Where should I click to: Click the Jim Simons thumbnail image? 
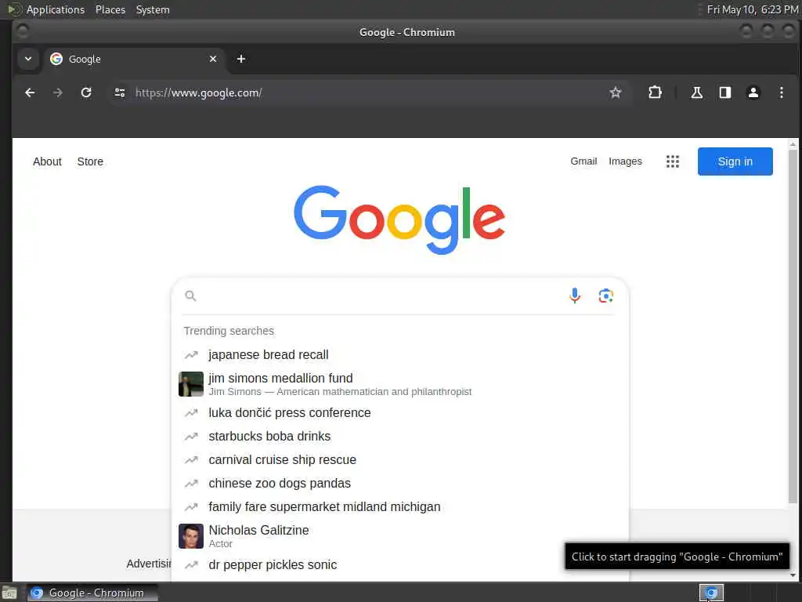[191, 384]
